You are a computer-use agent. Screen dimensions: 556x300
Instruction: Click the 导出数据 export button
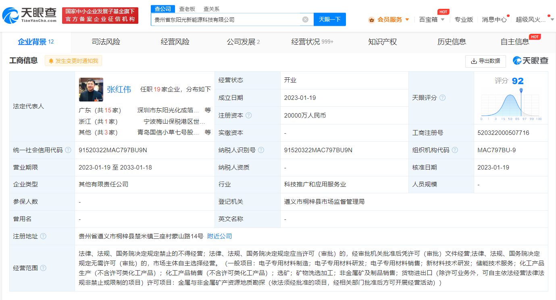click(x=485, y=61)
